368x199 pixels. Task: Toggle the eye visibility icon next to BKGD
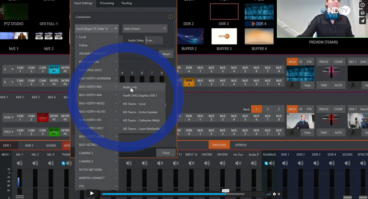pos(300,62)
